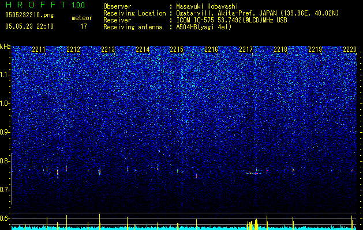Click the 0.8 kHz frequency axis label
Screen dimensions: 363x230
coord(5,161)
